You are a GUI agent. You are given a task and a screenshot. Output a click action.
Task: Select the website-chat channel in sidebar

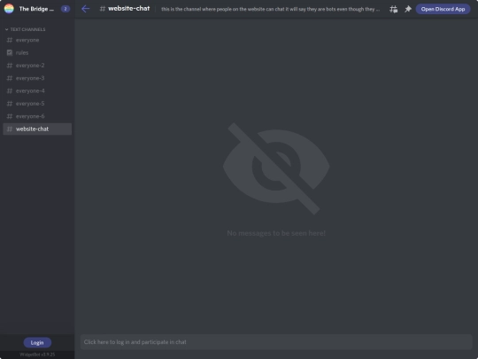tap(37, 129)
